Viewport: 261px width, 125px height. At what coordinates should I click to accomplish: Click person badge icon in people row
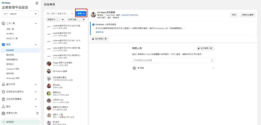134,68
